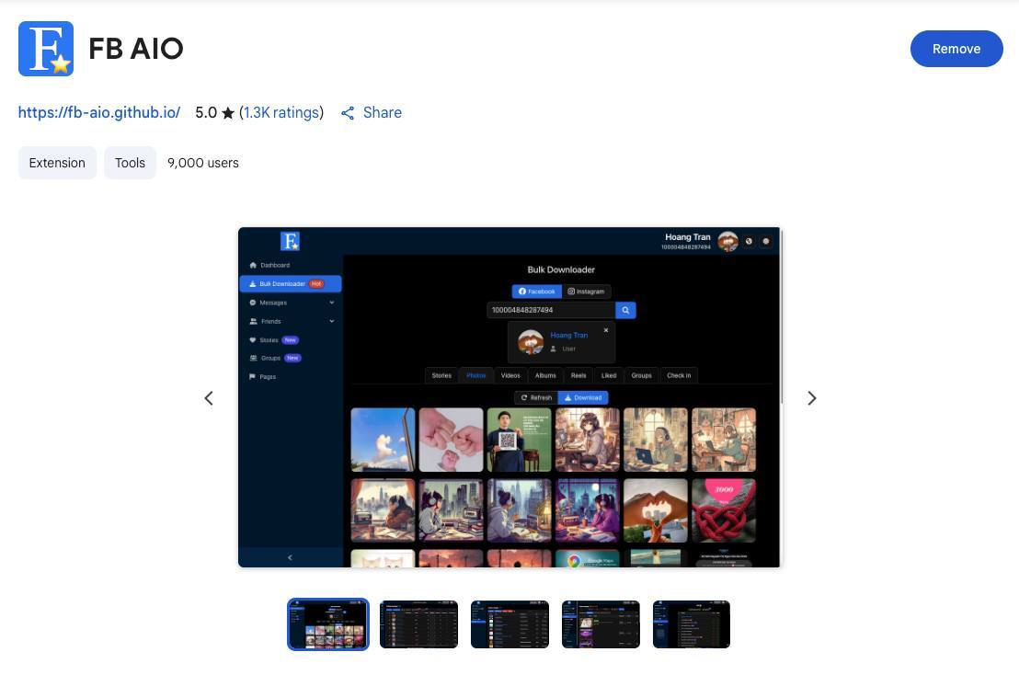Select the first screenshot thumbnail

pyautogui.click(x=328, y=624)
